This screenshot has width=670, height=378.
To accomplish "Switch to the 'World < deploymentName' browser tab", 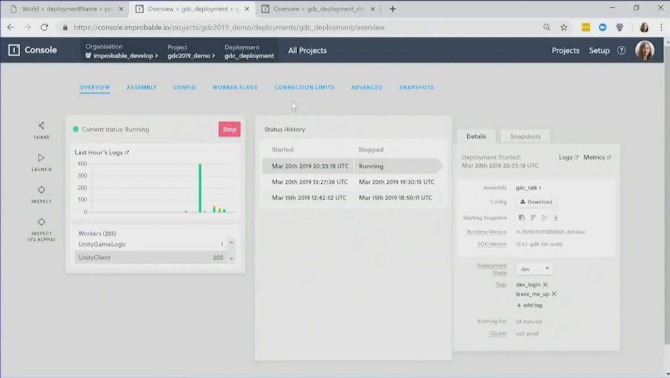I will click(67, 9).
